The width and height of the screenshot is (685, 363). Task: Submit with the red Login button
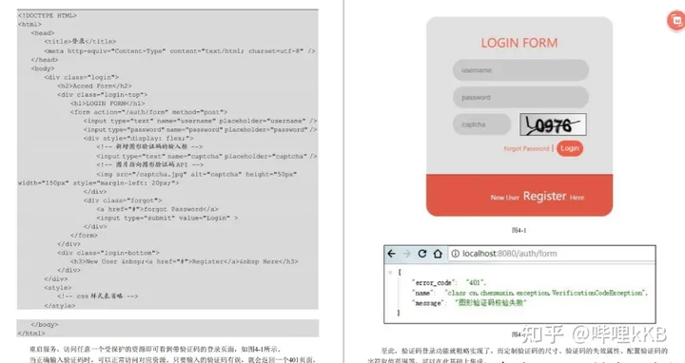coord(570,148)
